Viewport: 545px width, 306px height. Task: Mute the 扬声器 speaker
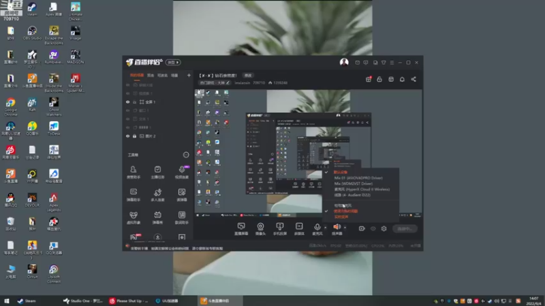point(337,229)
